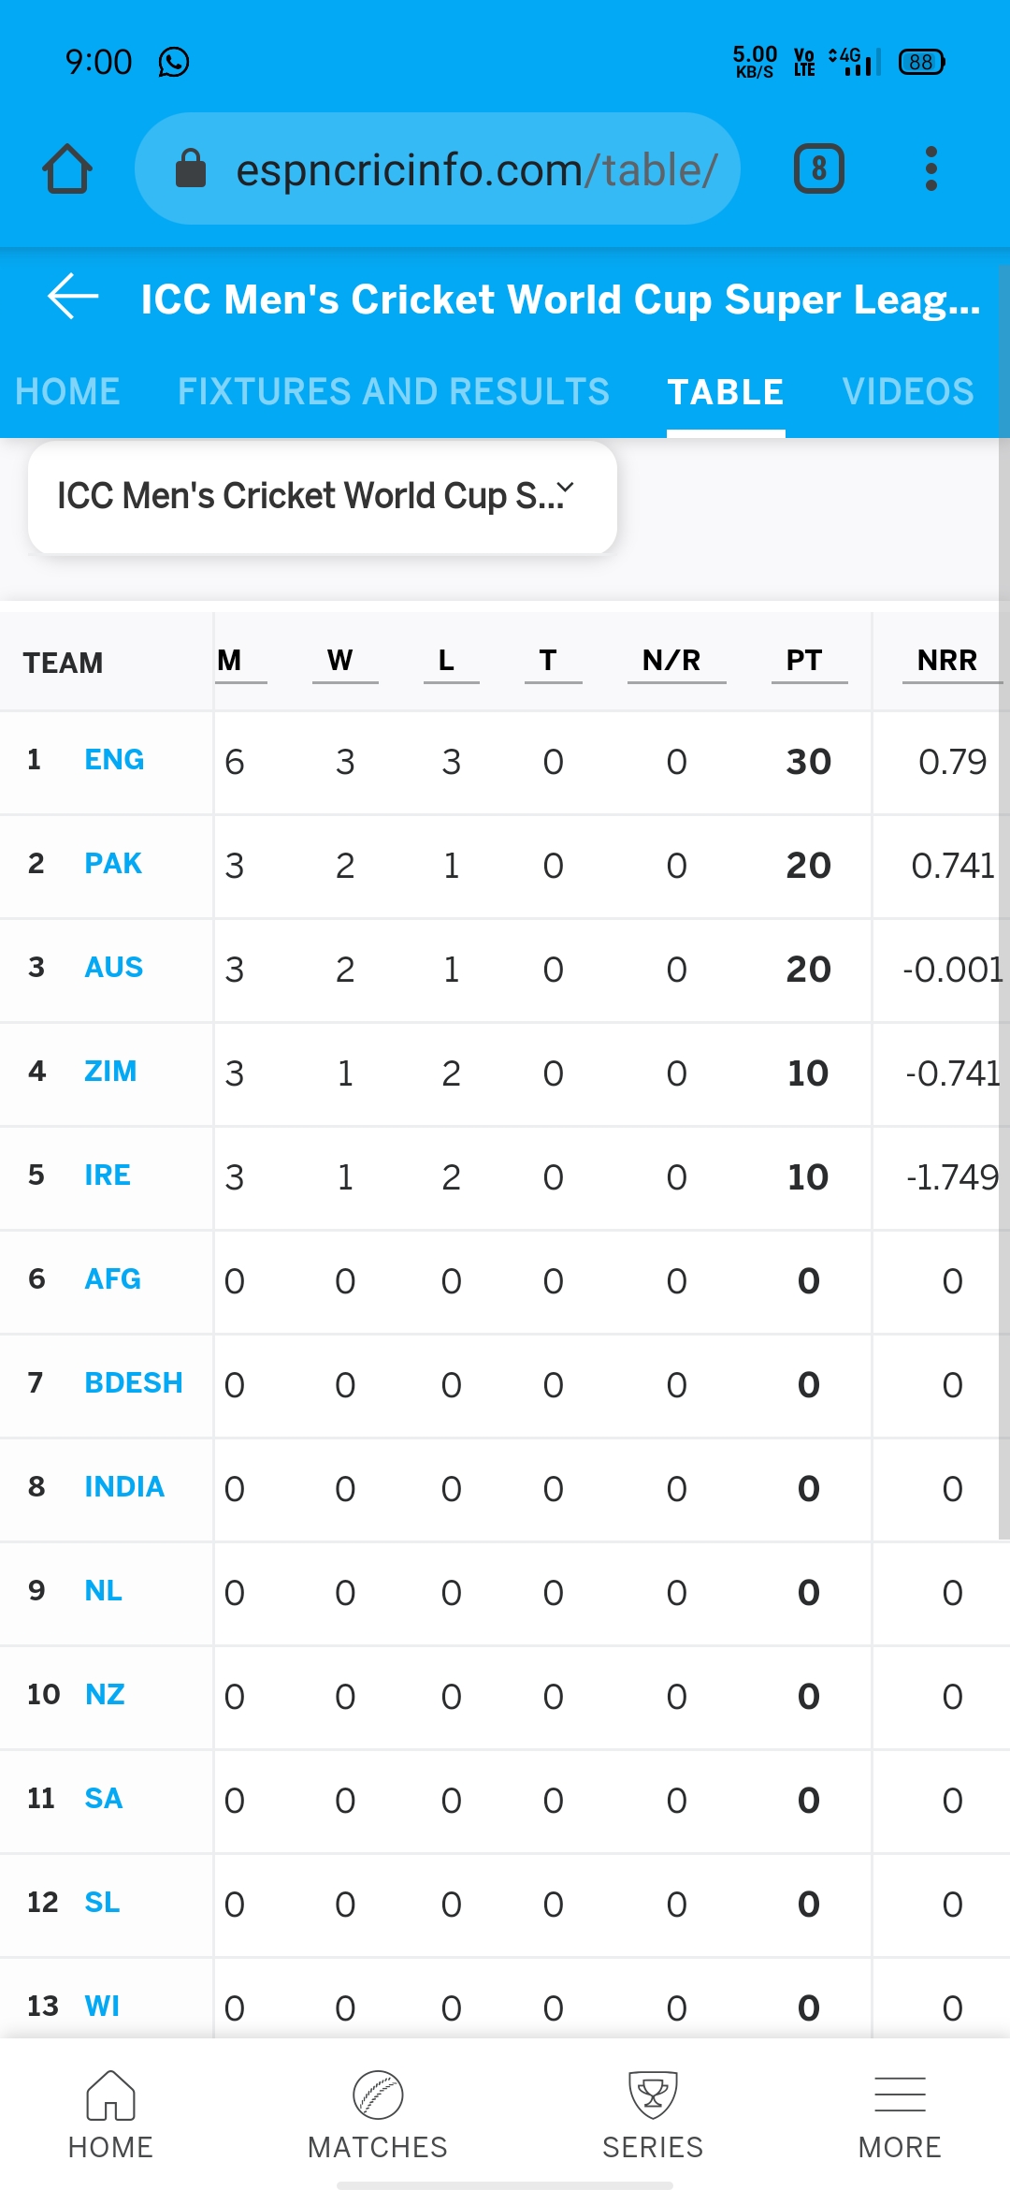Viewport: 1010px width, 2190px height.
Task: Go to the series HOME tab
Action: click(x=67, y=391)
